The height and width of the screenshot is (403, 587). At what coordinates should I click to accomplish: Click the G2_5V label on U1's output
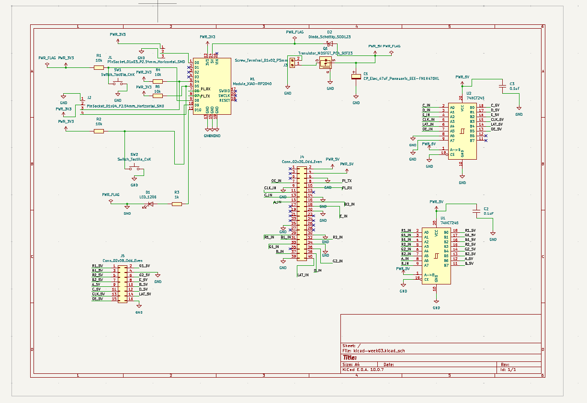[470, 249]
